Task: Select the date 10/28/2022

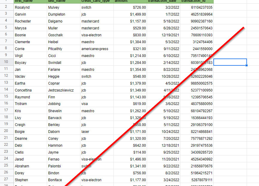Action: (x=164, y=76)
